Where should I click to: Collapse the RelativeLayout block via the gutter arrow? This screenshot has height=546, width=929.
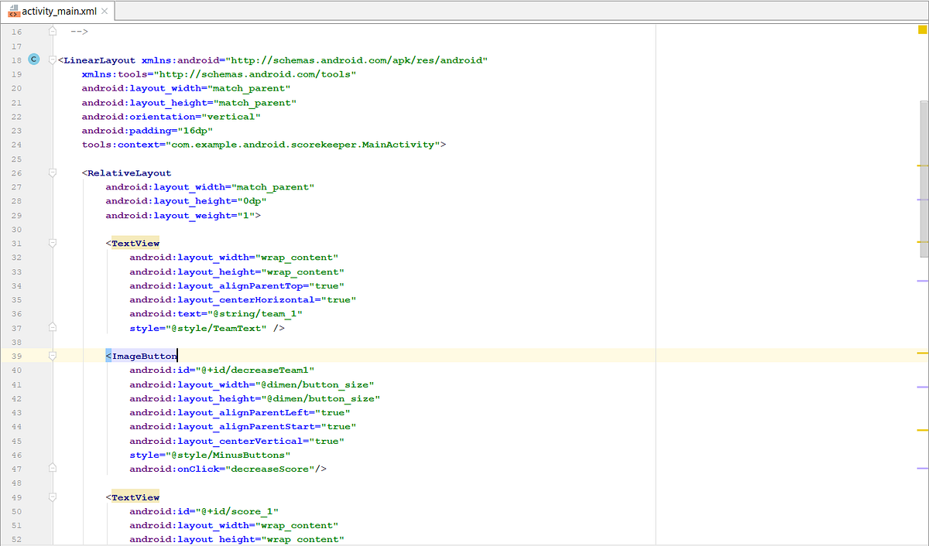point(52,172)
